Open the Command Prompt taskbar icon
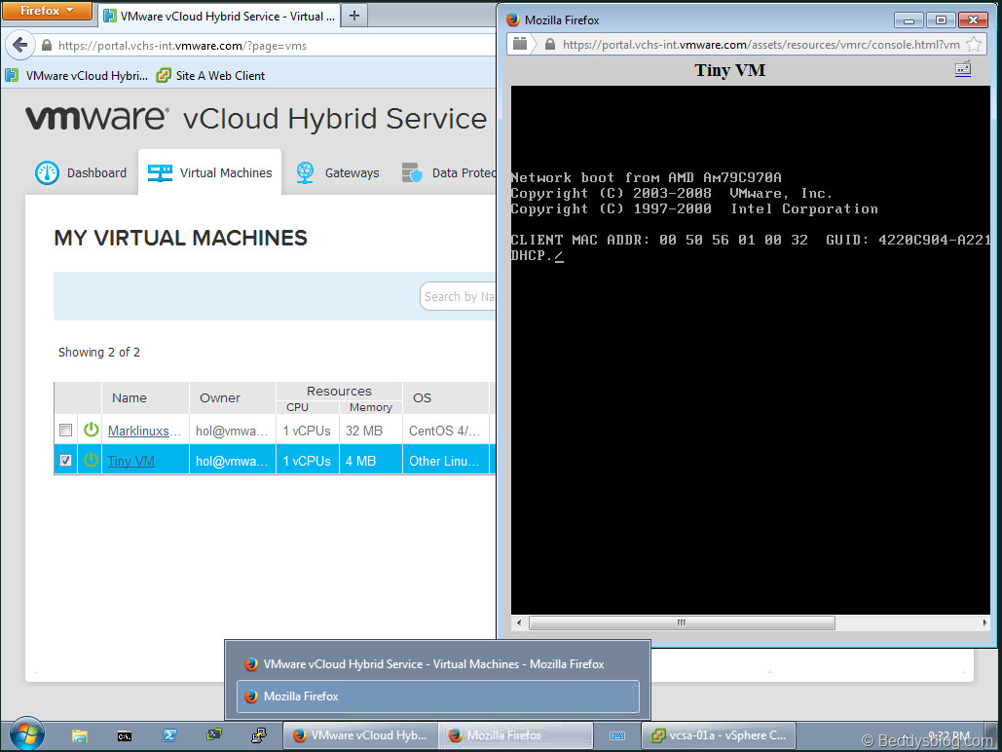Viewport: 1002px width, 752px height. [125, 735]
